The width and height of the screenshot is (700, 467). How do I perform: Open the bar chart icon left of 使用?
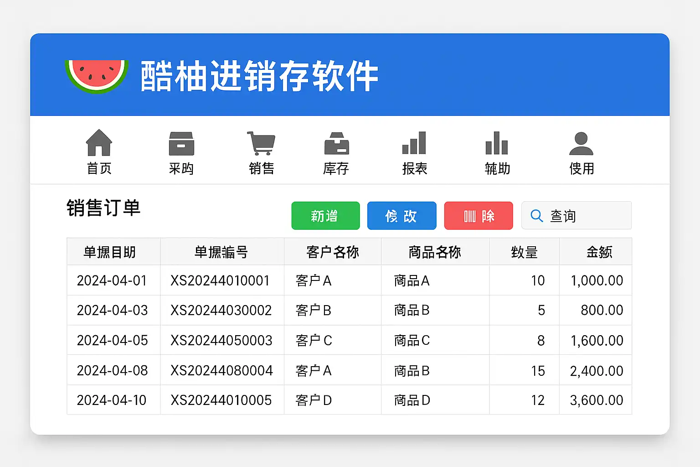(497, 143)
